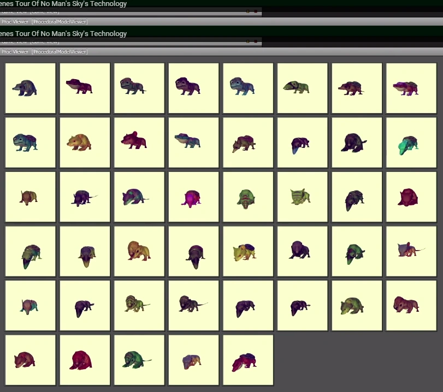Select the large dark brown creature, second row
The height and width of the screenshot is (392, 443).
(357, 142)
